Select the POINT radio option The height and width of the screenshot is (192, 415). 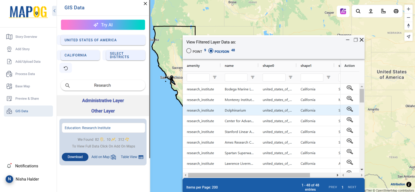pyautogui.click(x=189, y=51)
